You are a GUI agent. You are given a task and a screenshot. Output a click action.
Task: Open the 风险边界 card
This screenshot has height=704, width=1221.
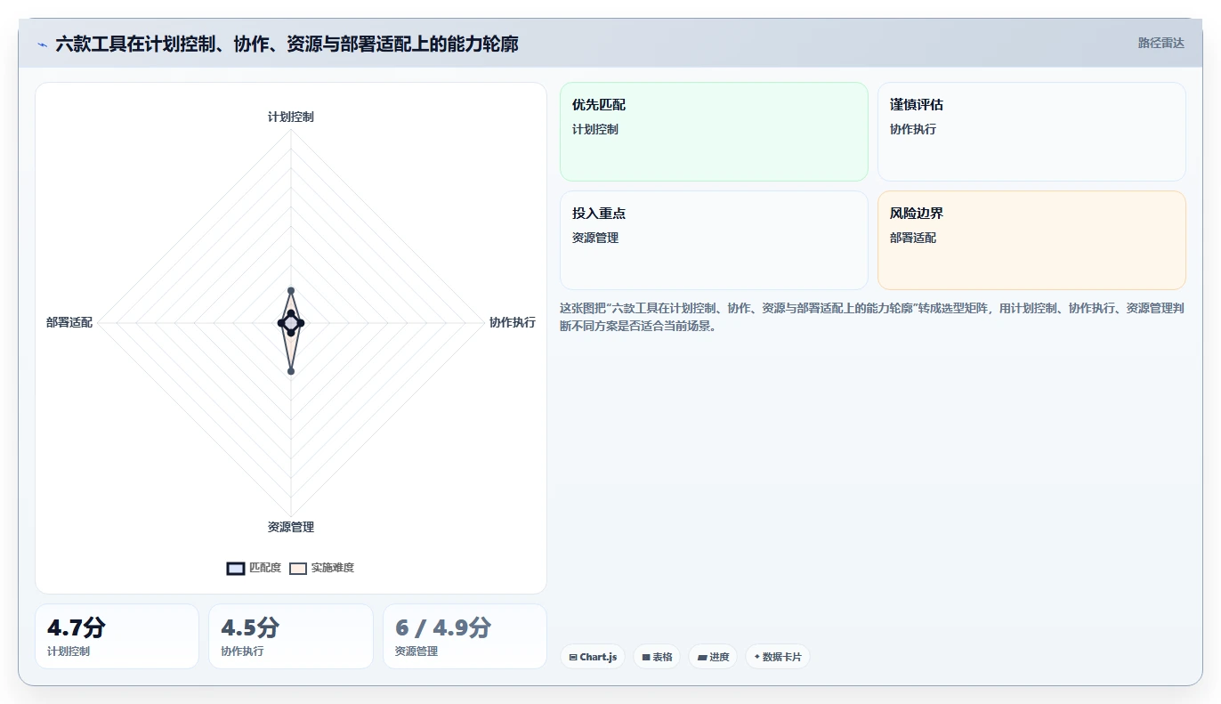[1031, 240]
